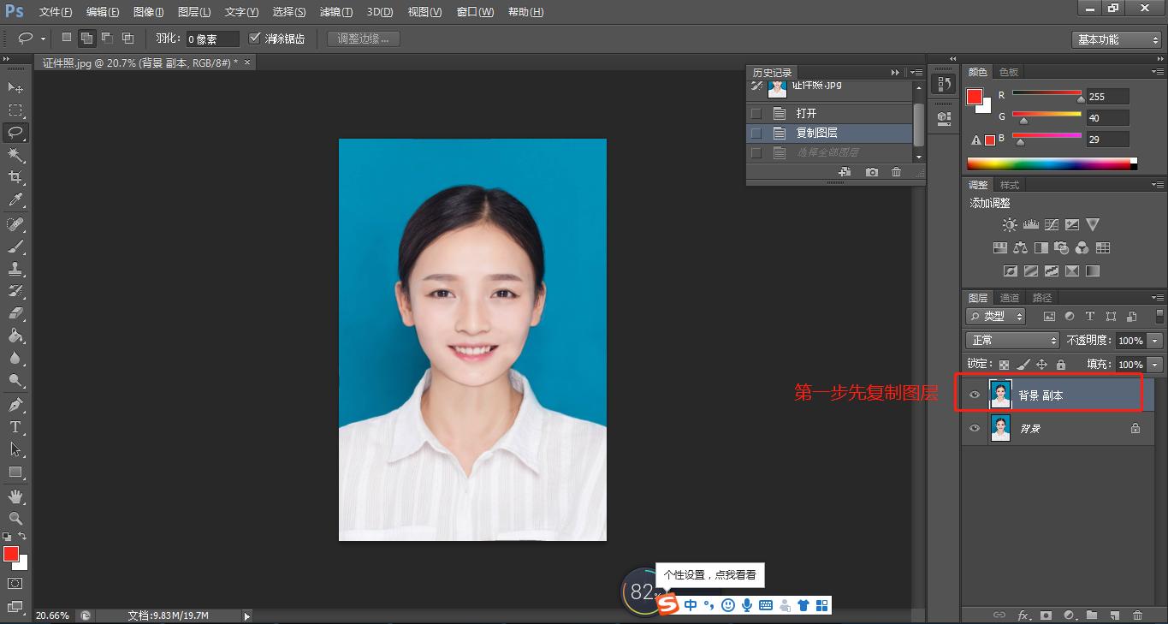The image size is (1168, 624).
Task: Activate the Zoom tool
Action: click(x=15, y=518)
